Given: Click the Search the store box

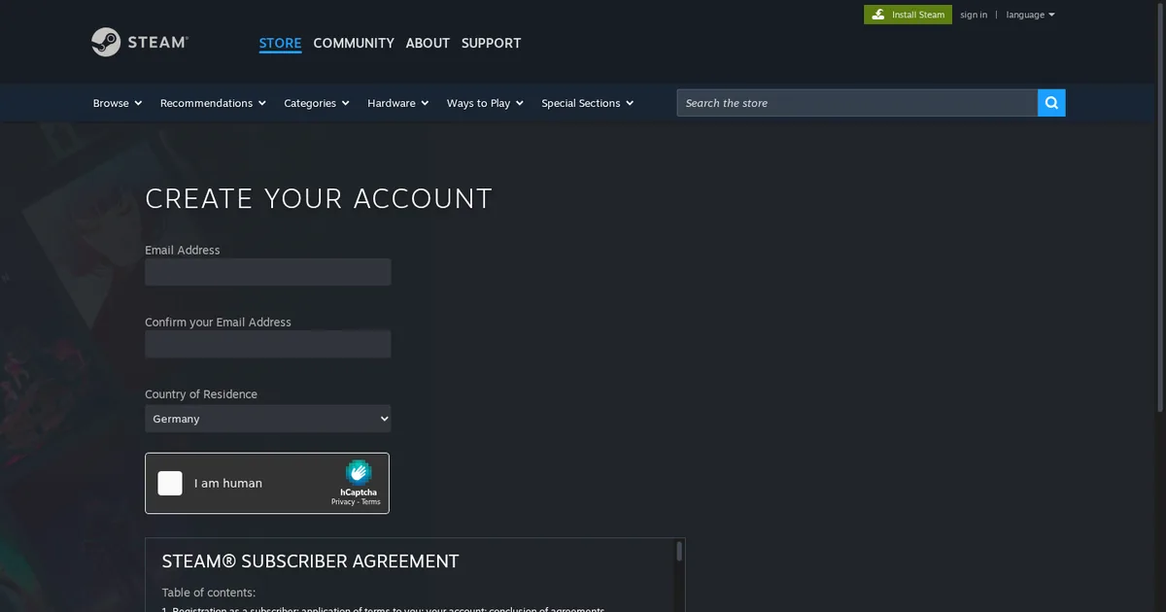Looking at the screenshot, I should point(857,103).
